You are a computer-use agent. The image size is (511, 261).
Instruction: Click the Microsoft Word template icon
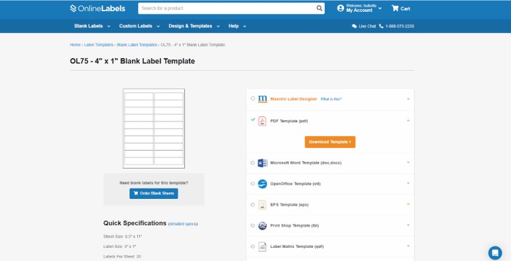(262, 163)
